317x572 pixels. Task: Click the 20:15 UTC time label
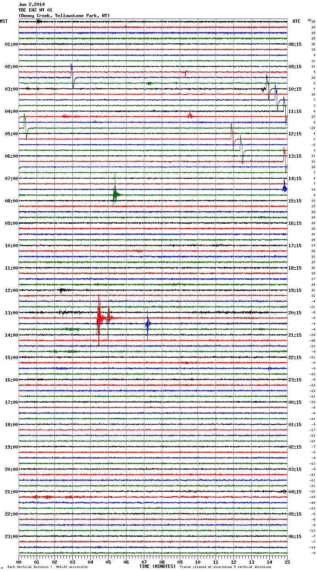[x=295, y=313]
